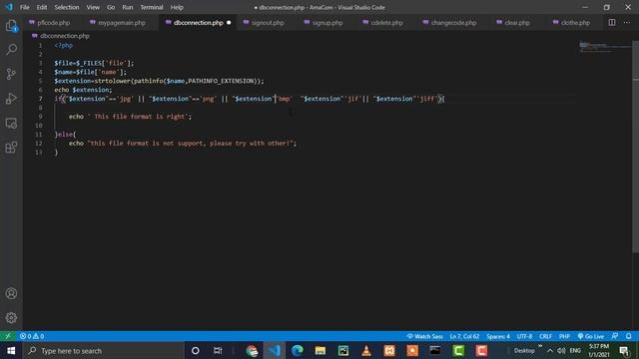Open the Accounts menu icon

pyautogui.click(x=11, y=293)
